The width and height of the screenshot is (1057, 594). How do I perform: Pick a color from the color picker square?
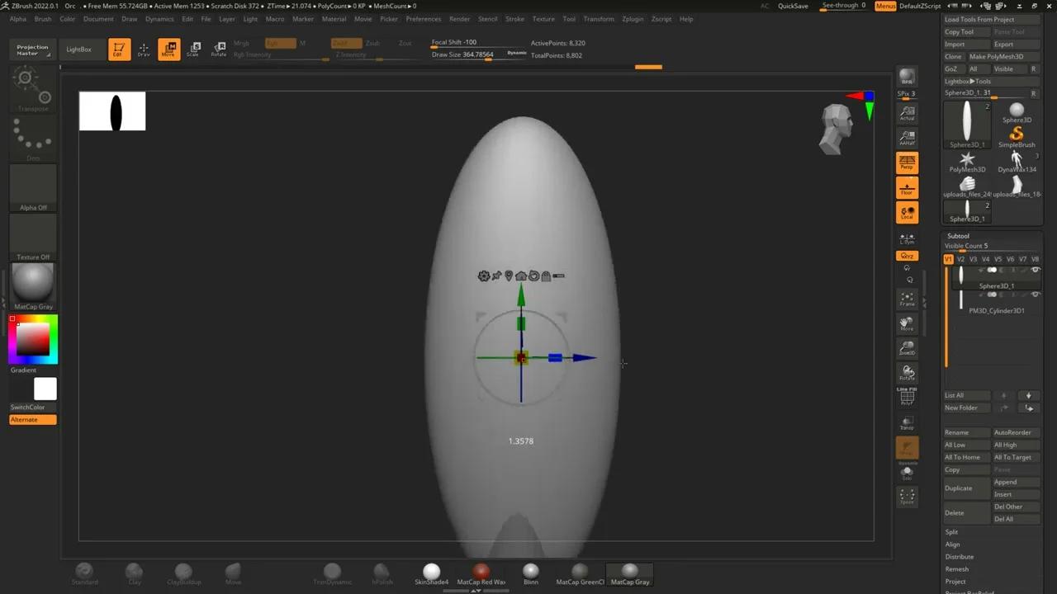[33, 338]
